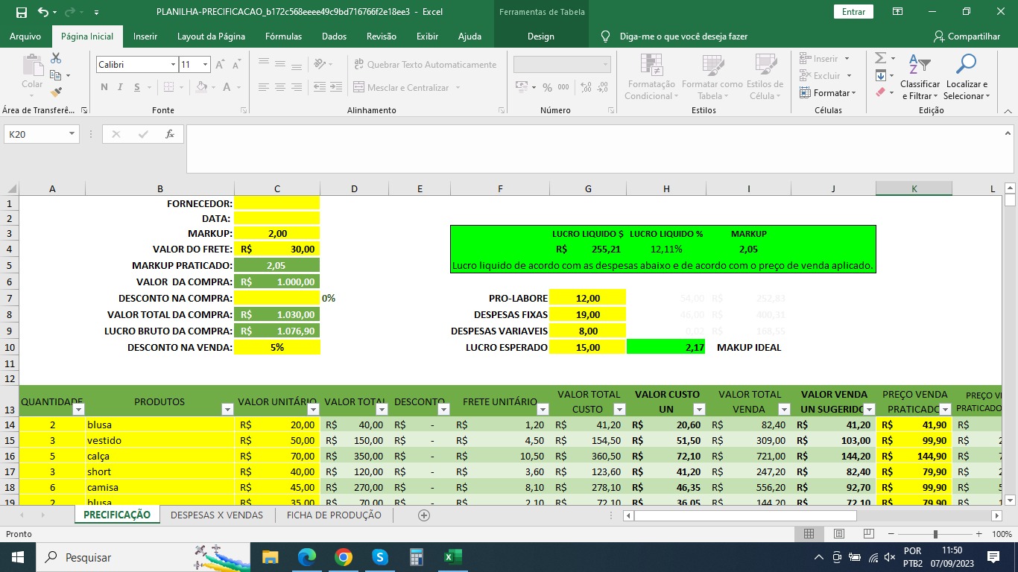
Task: Click the Save icon in title bar
Action: coord(21,12)
